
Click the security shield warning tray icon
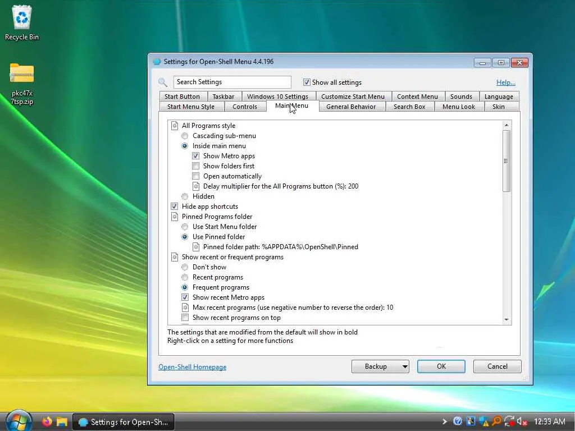483,421
